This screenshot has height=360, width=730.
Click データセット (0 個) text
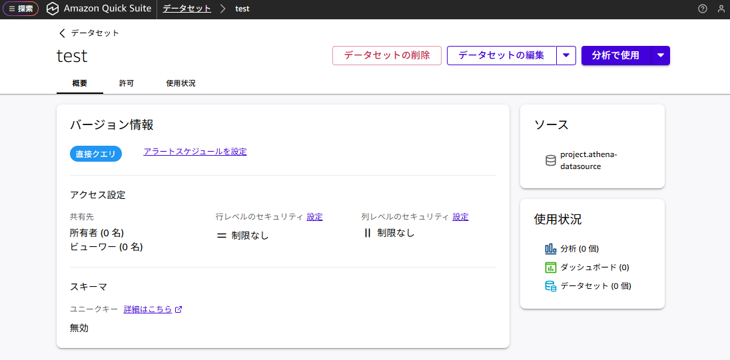click(x=596, y=286)
